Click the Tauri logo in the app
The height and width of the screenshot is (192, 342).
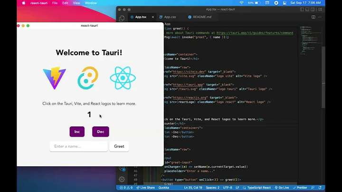[88, 78]
